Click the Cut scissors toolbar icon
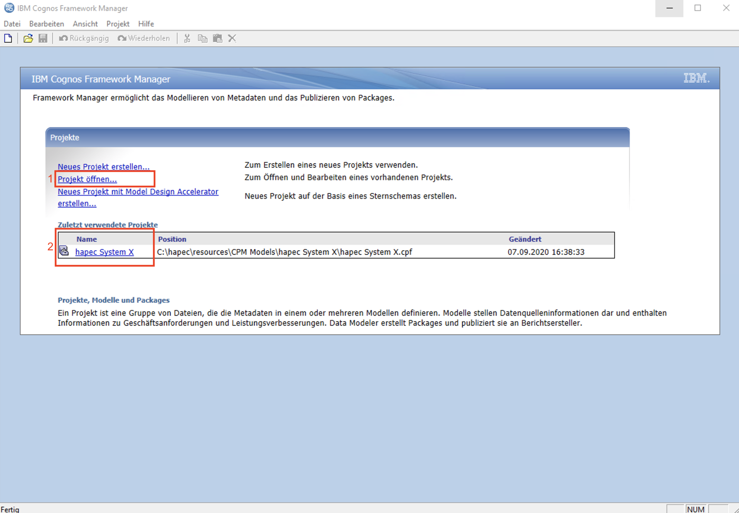Screen dimensions: 739x513 (187, 38)
